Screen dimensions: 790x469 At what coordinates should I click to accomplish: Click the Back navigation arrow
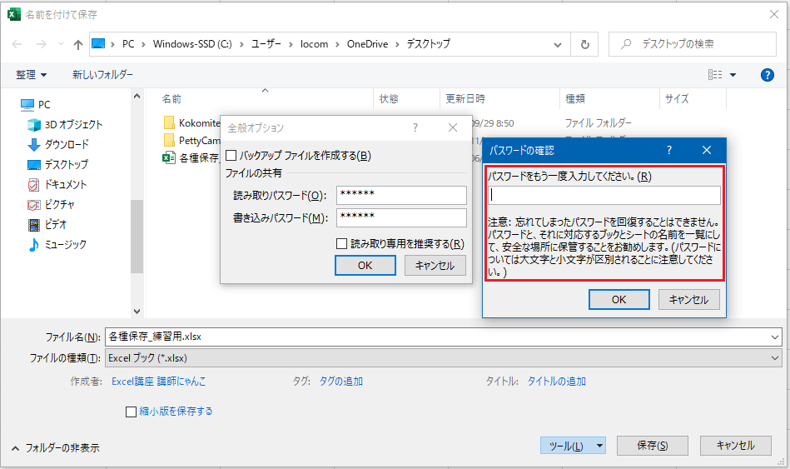pos(17,44)
